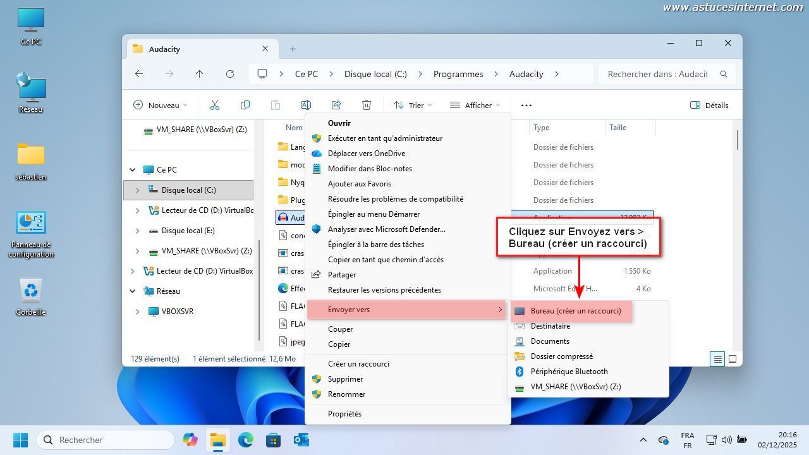Click the Delete trash icon in toolbar
809x455 pixels.
pyautogui.click(x=366, y=105)
